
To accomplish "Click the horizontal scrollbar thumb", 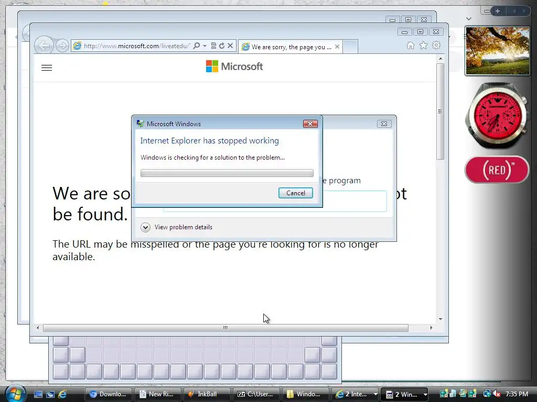I will point(225,328).
